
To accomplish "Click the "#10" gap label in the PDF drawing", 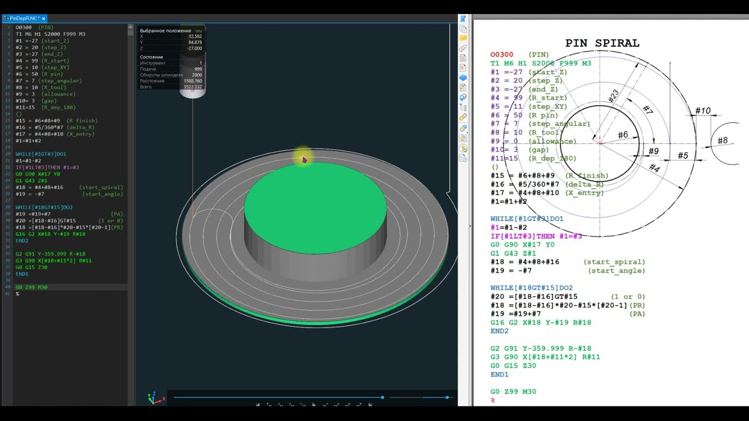I will (x=703, y=111).
